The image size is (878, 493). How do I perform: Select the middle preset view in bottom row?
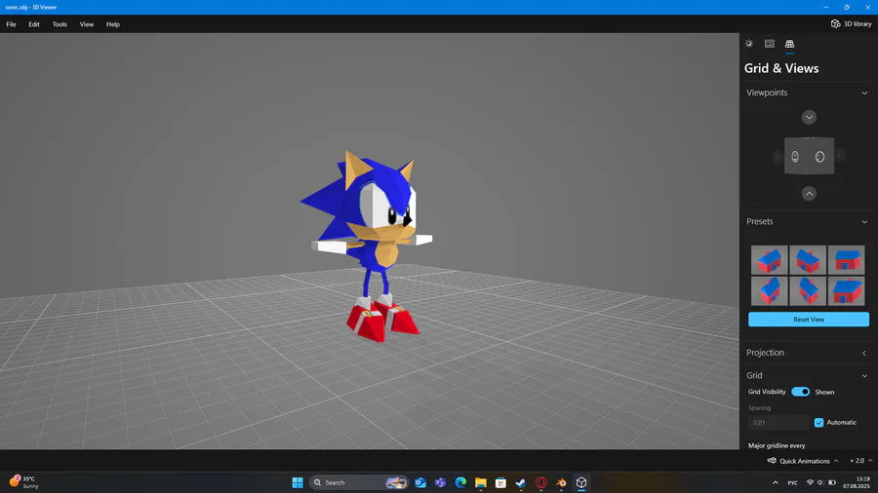click(x=808, y=290)
